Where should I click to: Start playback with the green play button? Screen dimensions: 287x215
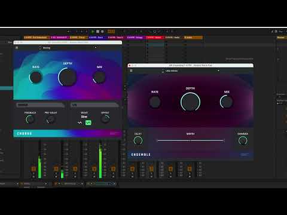pos(93,32)
